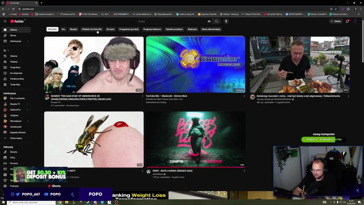This screenshot has width=364, height=205.
Task: Open the Bagietka Michael subscription
Action: click(16, 132)
